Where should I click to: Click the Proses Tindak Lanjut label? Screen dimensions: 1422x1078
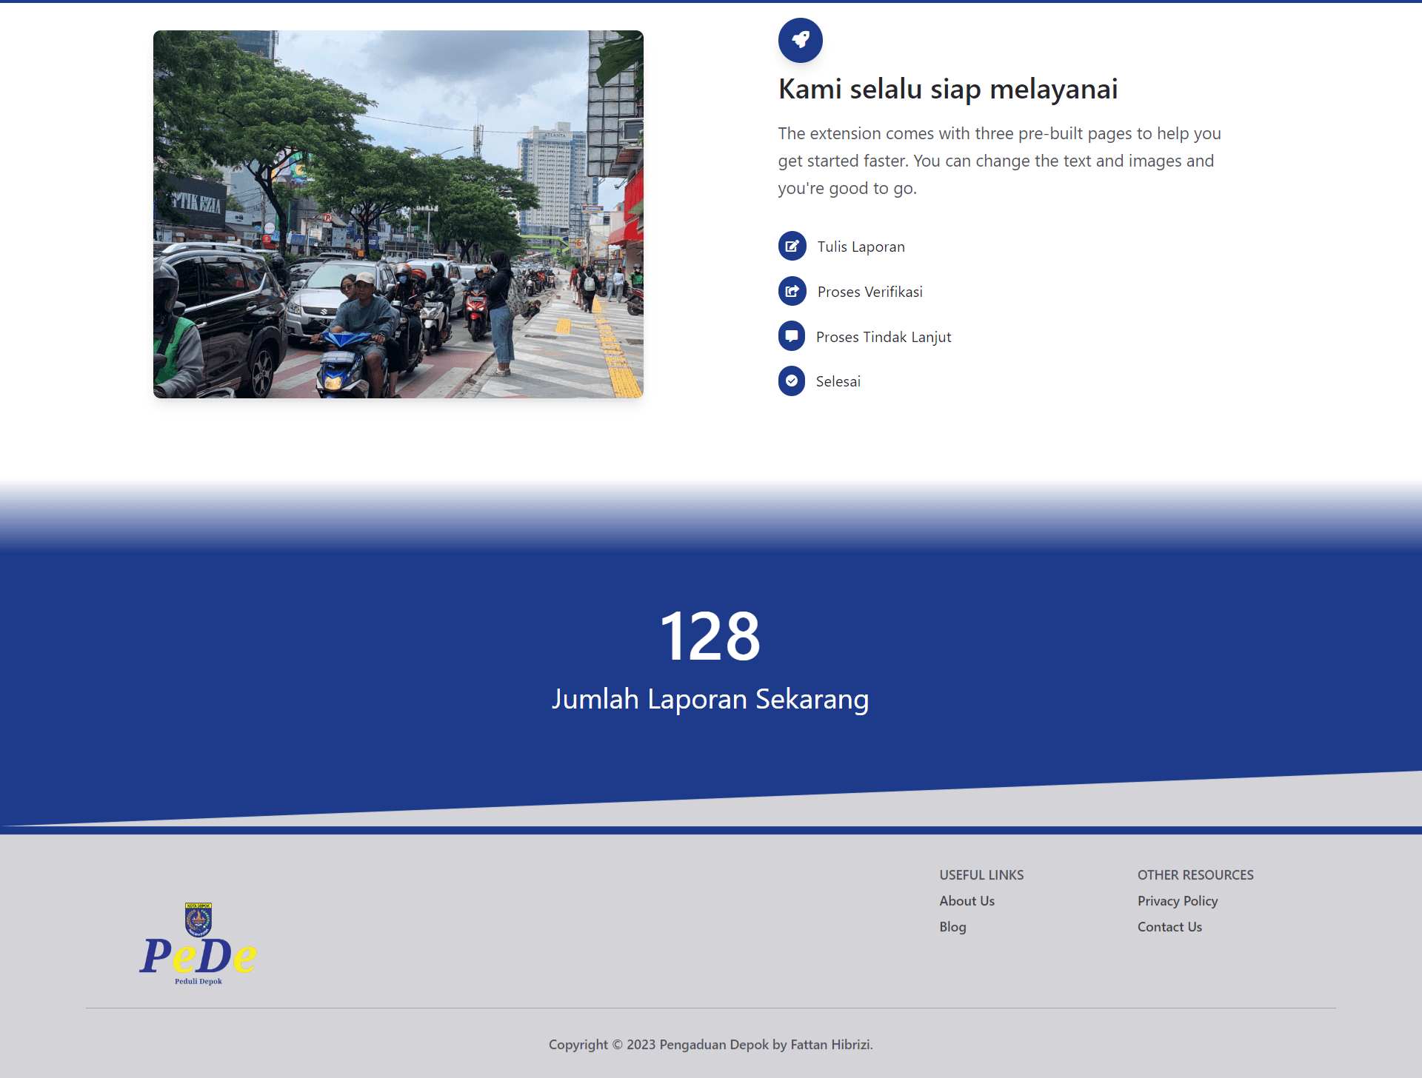[x=883, y=337]
